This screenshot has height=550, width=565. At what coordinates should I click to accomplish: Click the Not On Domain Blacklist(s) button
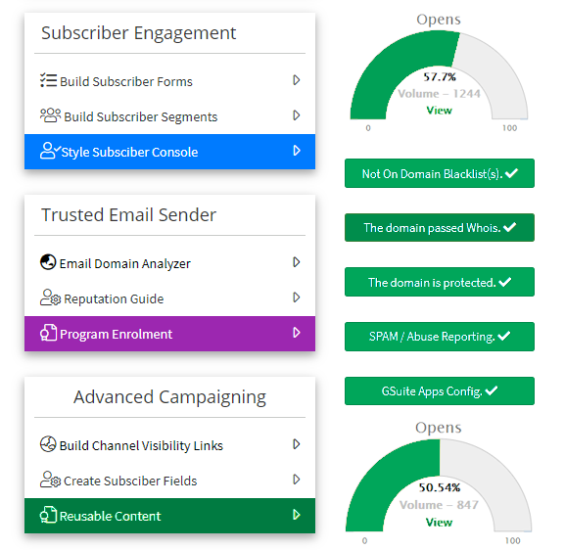tap(440, 173)
